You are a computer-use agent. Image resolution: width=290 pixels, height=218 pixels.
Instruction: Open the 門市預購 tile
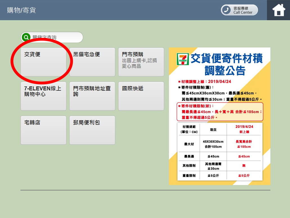pos(141,62)
